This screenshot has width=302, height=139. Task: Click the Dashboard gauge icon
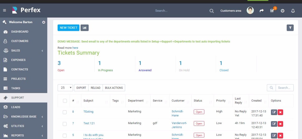[5, 32]
